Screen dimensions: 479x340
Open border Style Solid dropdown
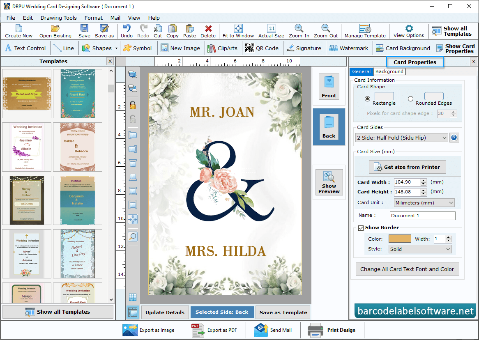tap(420, 249)
